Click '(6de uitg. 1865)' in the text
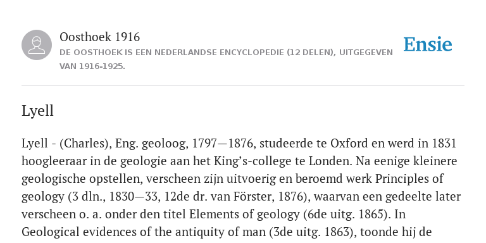 tap(345, 214)
